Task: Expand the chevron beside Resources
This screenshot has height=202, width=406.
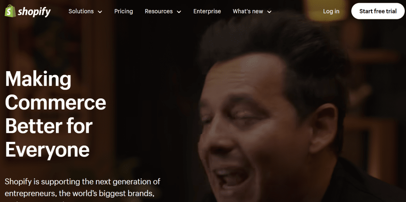Action: (179, 11)
